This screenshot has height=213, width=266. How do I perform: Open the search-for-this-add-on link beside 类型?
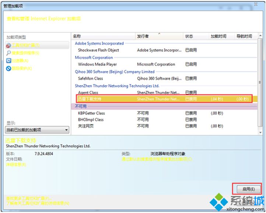pos(157,159)
